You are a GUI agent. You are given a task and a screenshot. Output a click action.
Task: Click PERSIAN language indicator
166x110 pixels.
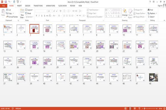[18, 108]
